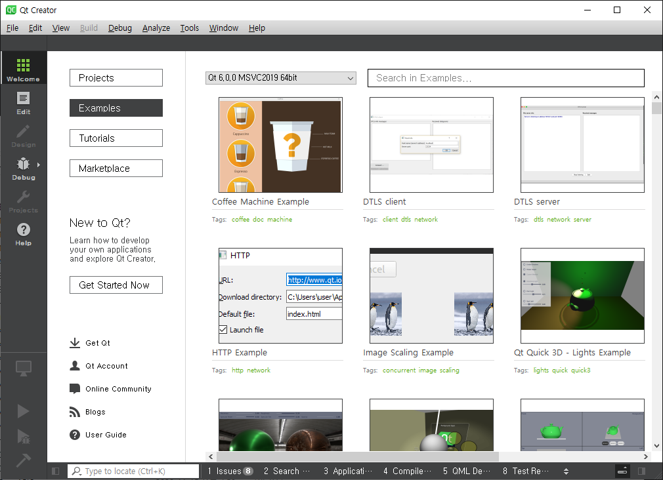The width and height of the screenshot is (663, 480).
Task: Click Get Started Now
Action: pos(116,285)
